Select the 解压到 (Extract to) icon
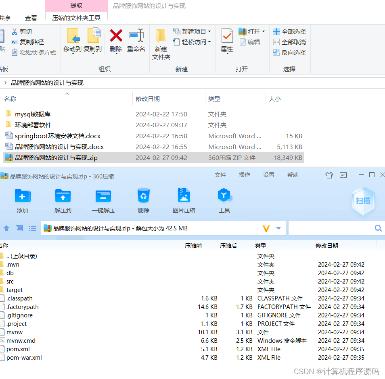The height and width of the screenshot is (379, 385). click(63, 199)
